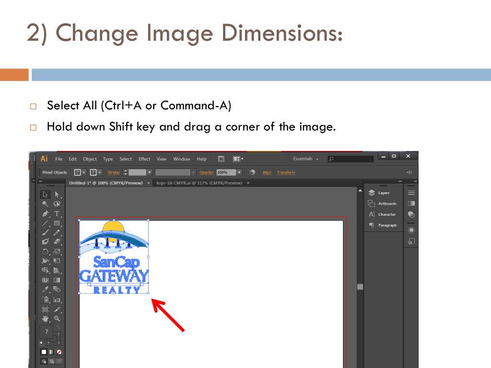The width and height of the screenshot is (491, 368).
Task: Select the Perspective Grid tool
Action: coord(57,270)
